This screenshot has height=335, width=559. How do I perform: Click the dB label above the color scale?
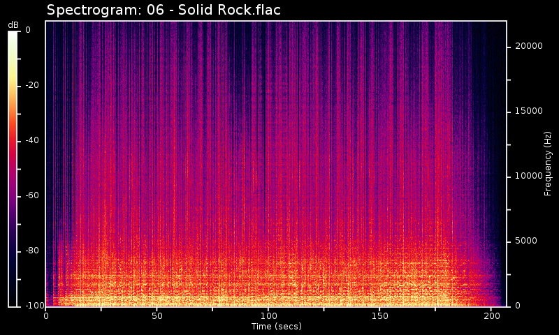[x=13, y=25]
